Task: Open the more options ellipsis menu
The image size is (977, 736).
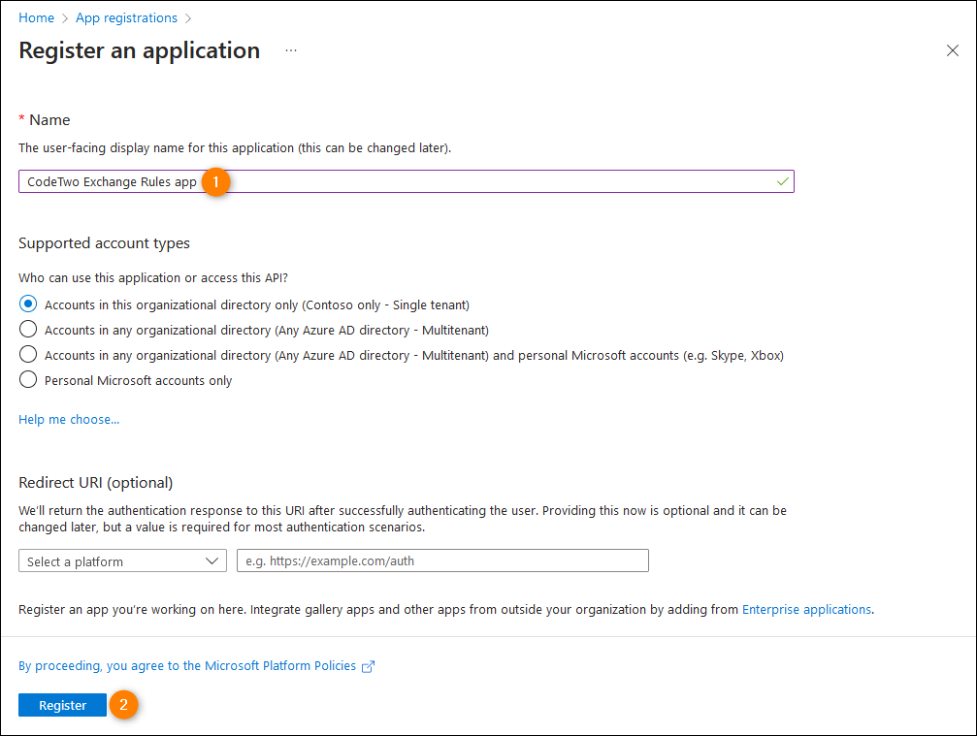Action: pos(291,50)
